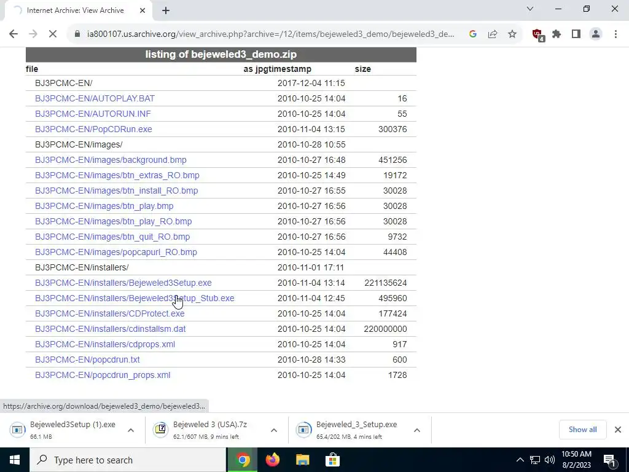629x472 pixels.
Task: Open the notification center icon
Action: 609,460
